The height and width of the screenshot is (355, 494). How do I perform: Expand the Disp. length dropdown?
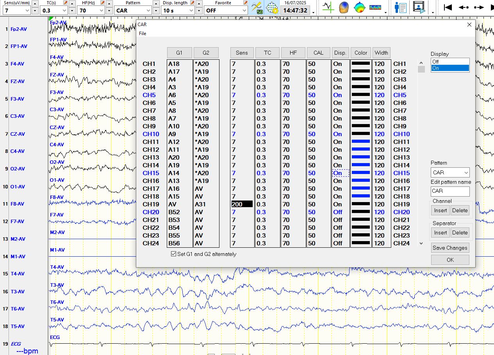coord(190,11)
